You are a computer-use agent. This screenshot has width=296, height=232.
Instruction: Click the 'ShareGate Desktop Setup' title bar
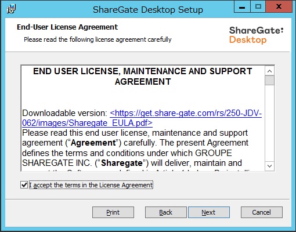(x=148, y=9)
